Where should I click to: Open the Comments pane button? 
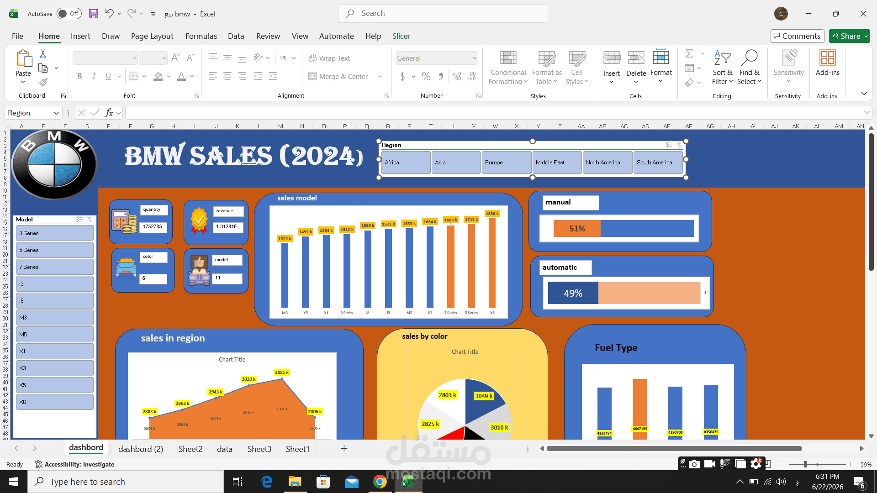pos(797,36)
